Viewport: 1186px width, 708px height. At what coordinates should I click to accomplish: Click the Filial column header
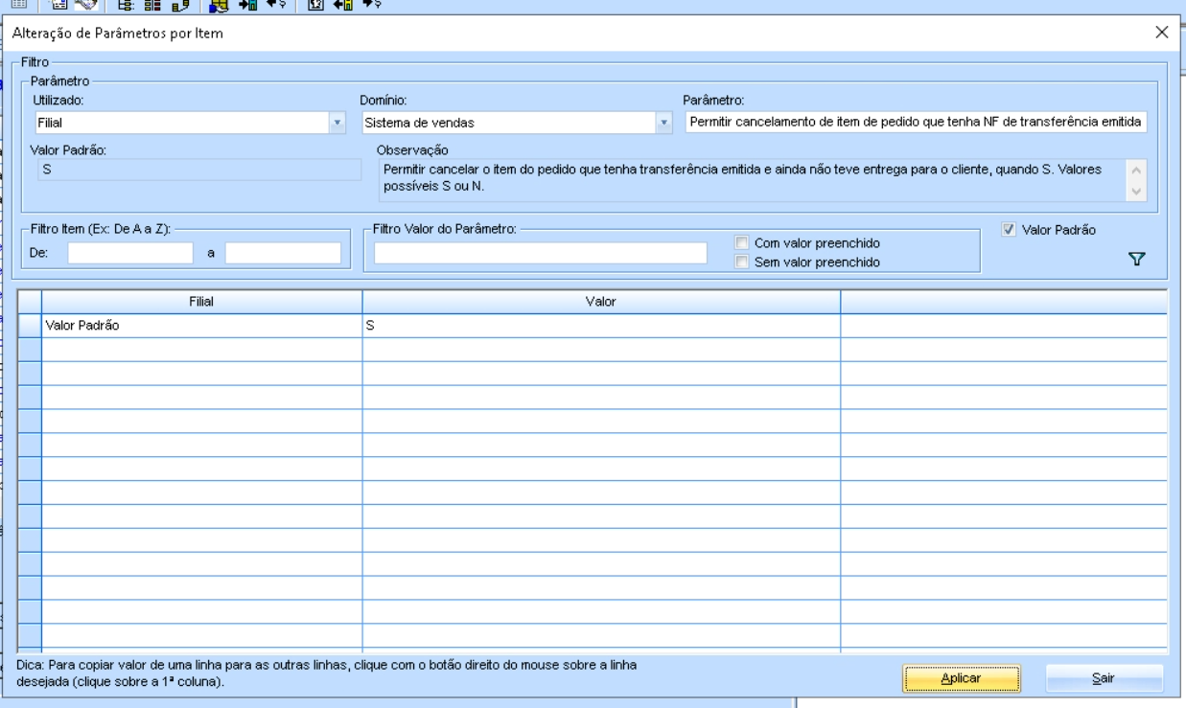201,302
